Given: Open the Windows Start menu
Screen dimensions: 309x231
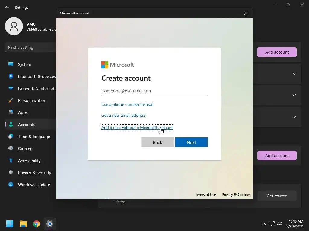Looking at the screenshot, I should [x=10, y=224].
